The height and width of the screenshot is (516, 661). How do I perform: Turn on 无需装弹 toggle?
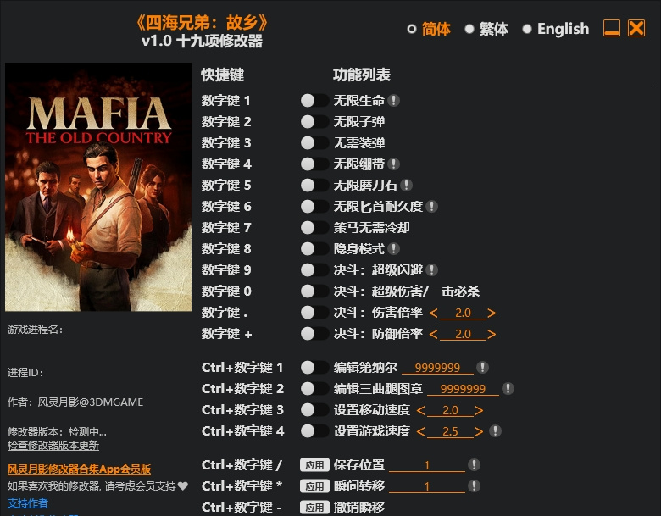click(x=314, y=143)
